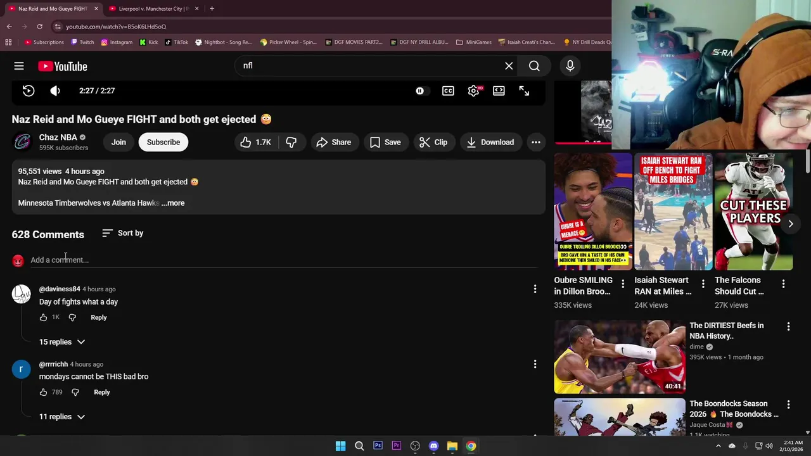811x456 pixels.
Task: Switch to theater mode
Action: [x=499, y=91]
